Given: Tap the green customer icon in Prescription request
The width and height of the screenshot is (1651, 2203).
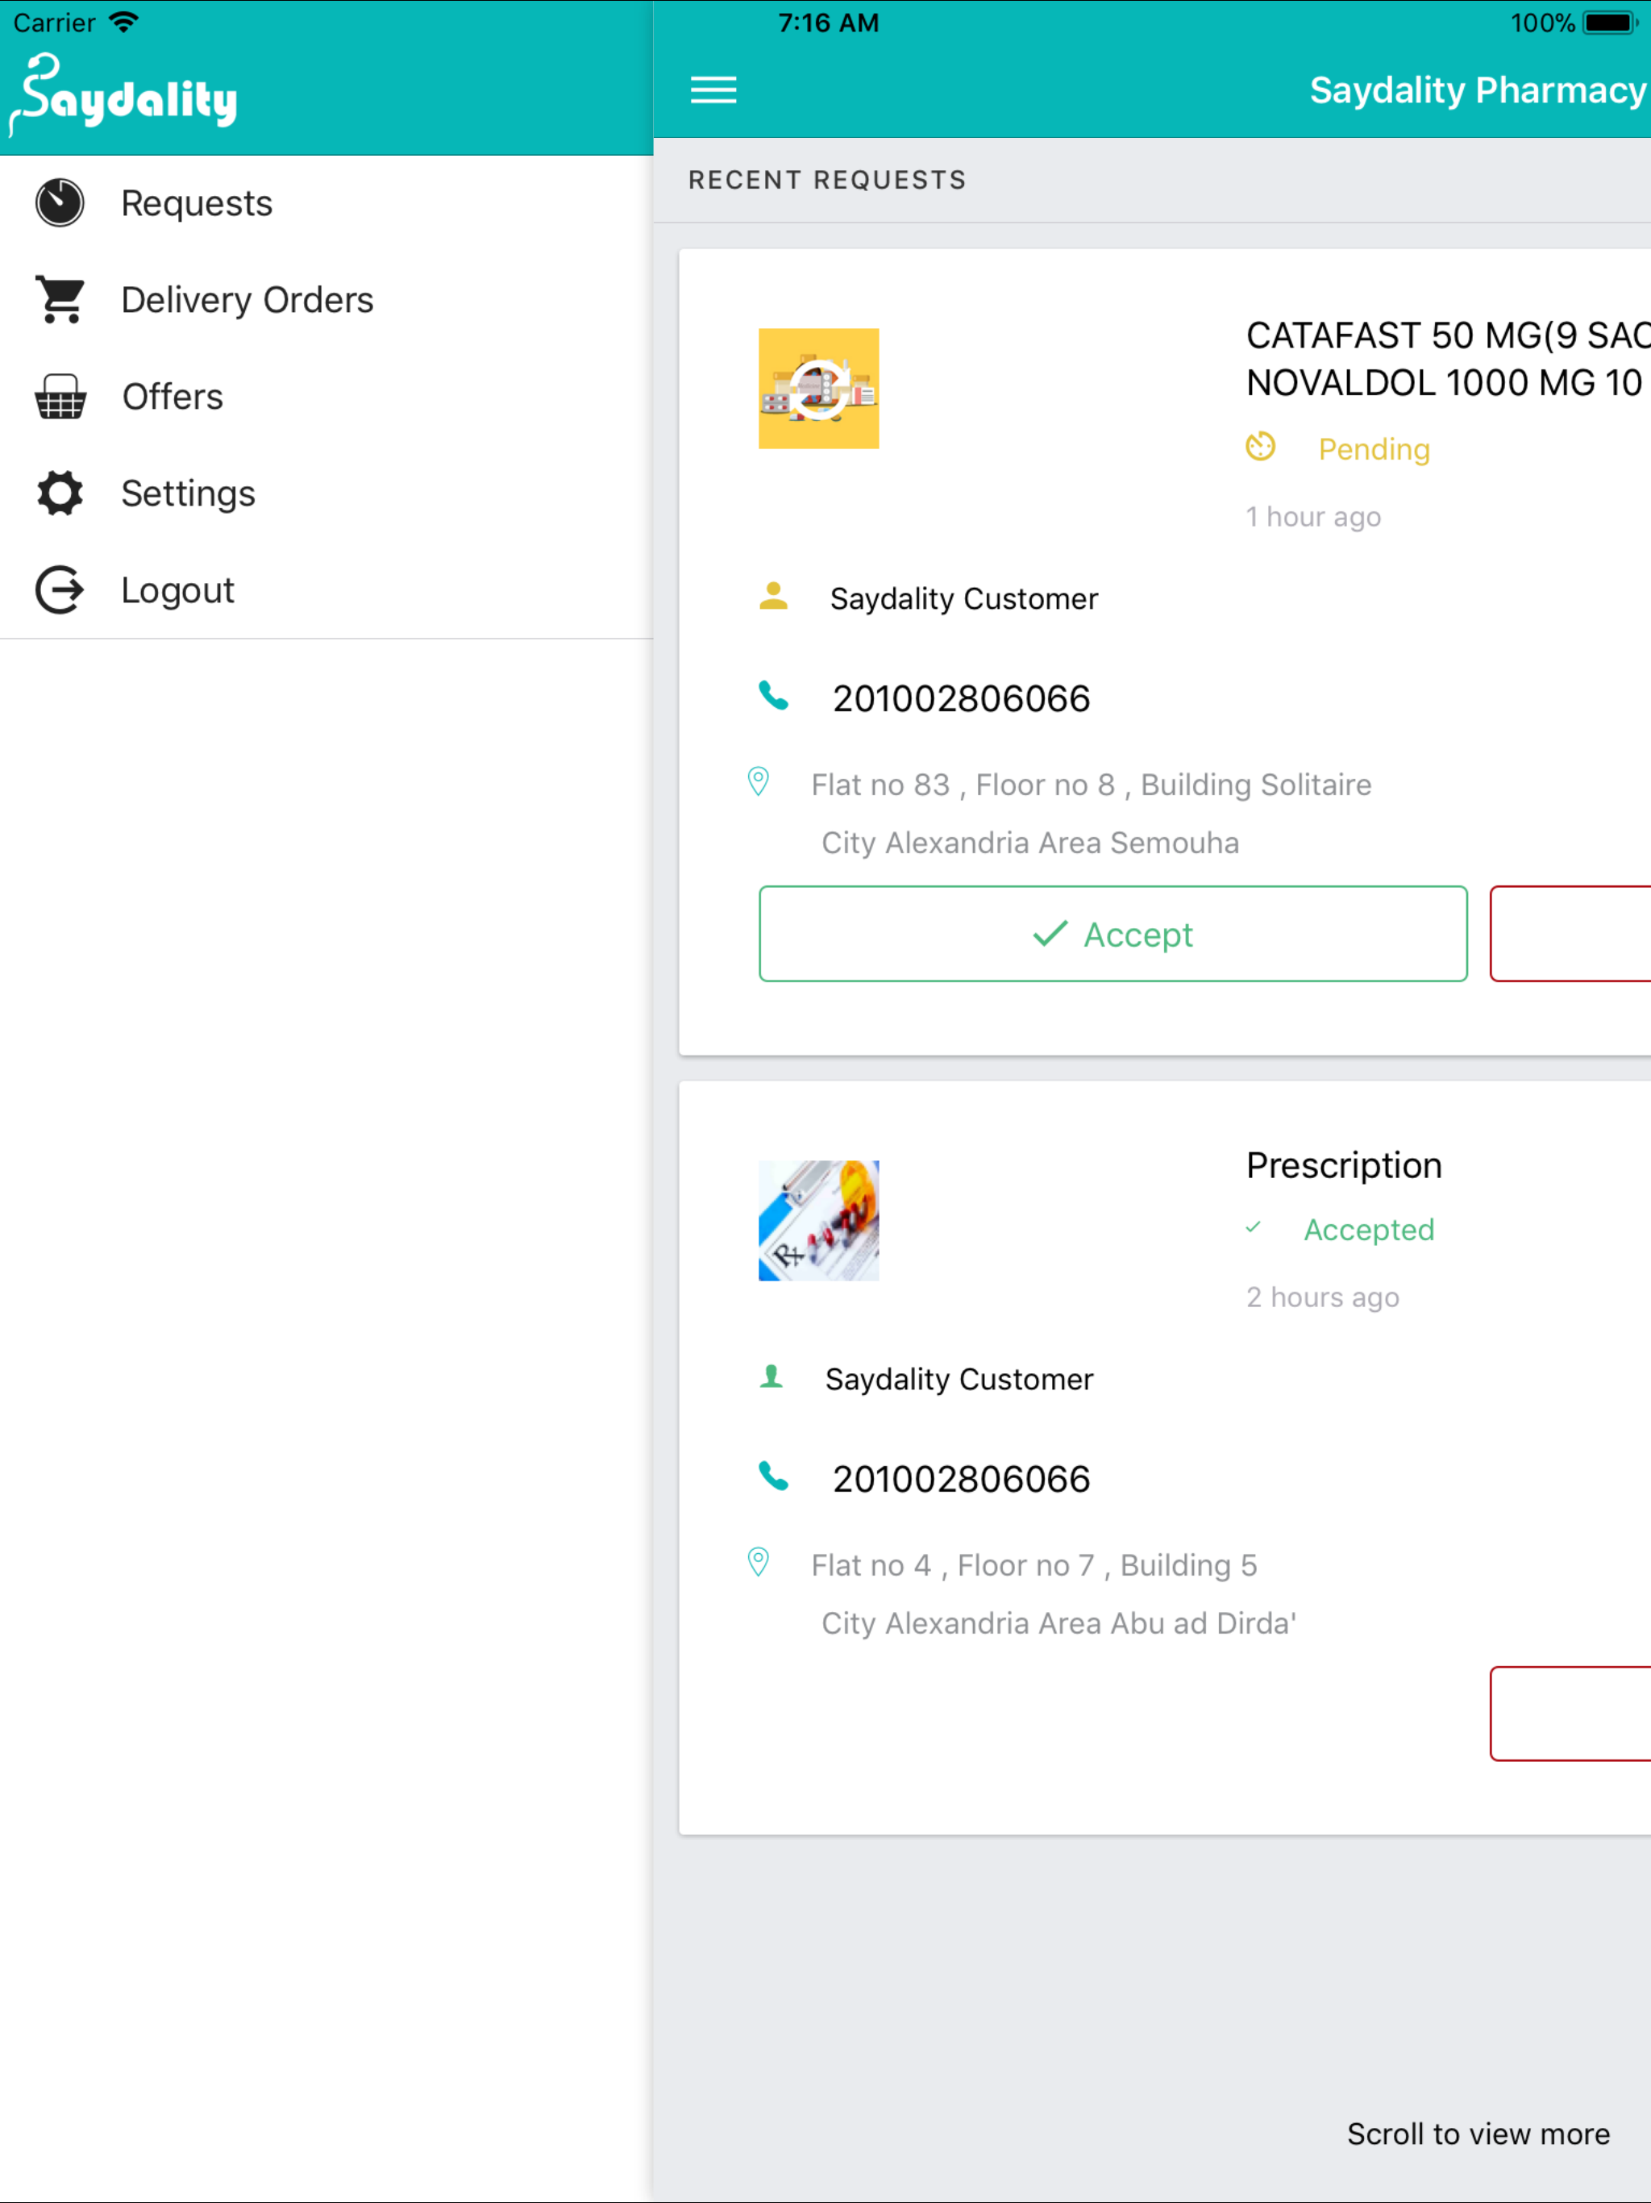Looking at the screenshot, I should point(771,1376).
